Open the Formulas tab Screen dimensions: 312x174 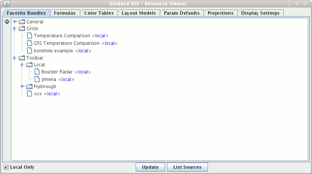pos(64,13)
